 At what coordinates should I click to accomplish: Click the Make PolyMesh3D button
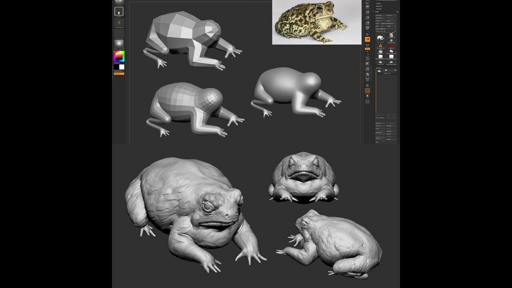point(388,23)
